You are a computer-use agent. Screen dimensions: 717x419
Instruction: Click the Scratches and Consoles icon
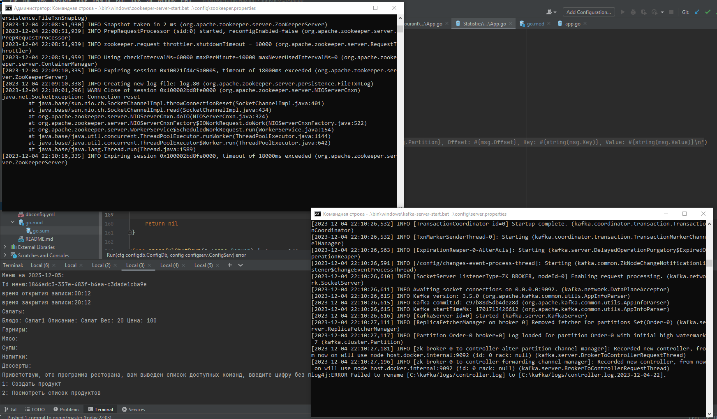pyautogui.click(x=14, y=255)
